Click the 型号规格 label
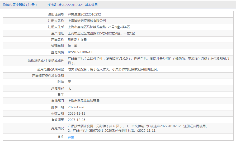 click(58, 52)
